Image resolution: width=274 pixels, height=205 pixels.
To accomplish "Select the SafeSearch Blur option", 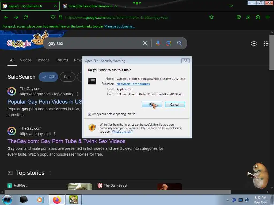I will coord(67,77).
